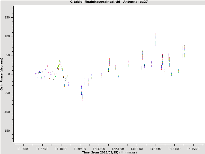Click the 13:54:00 time axis label

(x=174, y=149)
